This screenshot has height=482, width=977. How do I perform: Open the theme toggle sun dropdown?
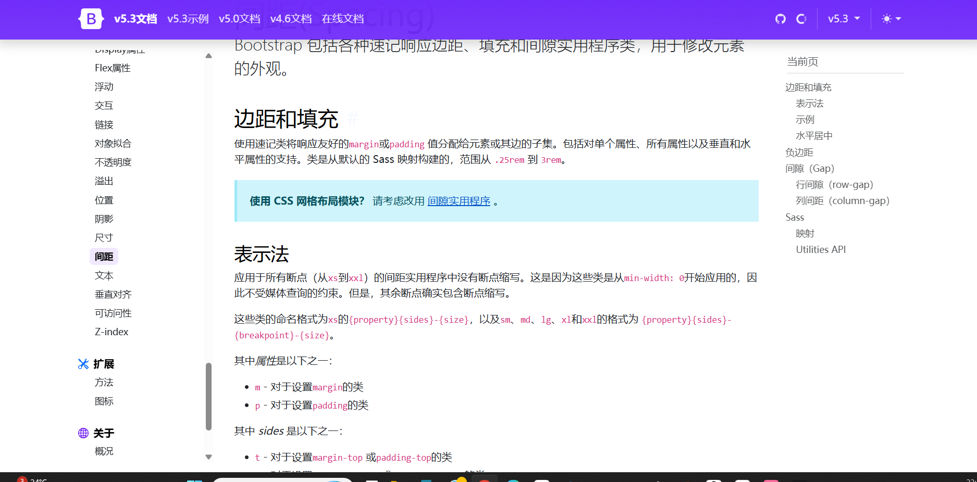891,19
